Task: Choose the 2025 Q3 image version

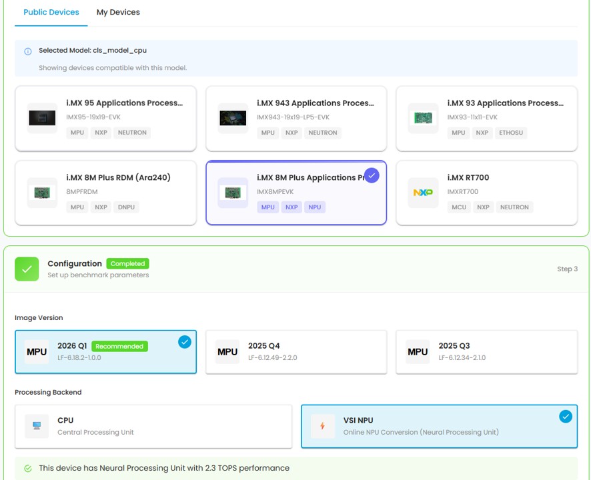Action: (x=486, y=352)
